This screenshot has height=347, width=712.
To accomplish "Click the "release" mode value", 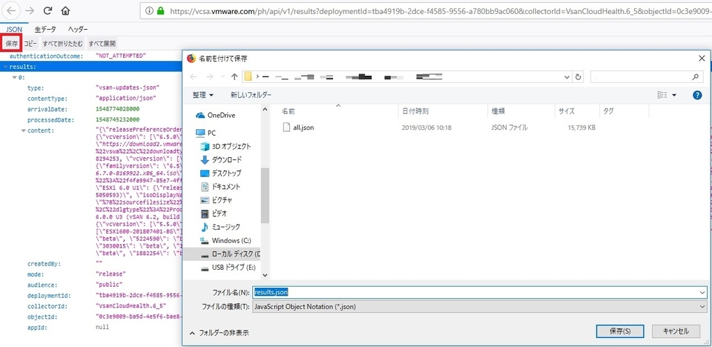I will [x=111, y=274].
